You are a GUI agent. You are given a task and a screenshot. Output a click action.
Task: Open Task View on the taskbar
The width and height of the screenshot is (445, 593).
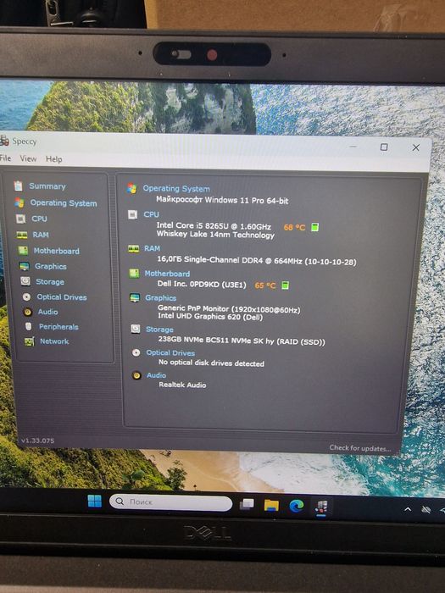click(248, 504)
